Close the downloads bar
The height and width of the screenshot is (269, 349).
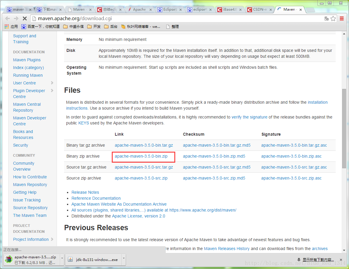point(341,260)
